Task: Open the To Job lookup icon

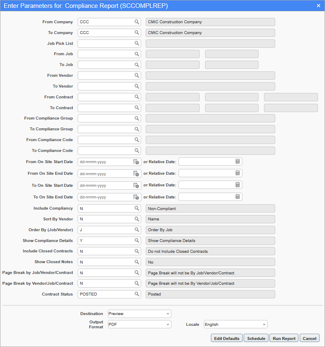Action: point(137,64)
